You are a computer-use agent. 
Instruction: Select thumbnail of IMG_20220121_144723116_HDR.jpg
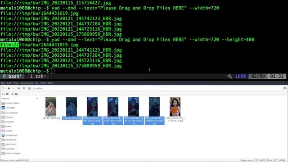click(134, 107)
